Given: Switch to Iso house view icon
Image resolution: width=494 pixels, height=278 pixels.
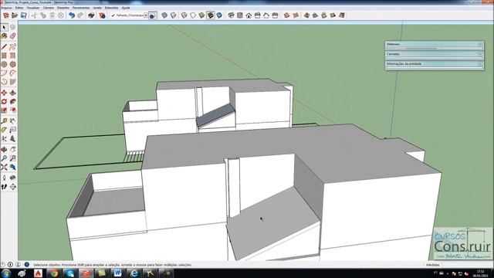Looking at the screenshot, I should 231,15.
